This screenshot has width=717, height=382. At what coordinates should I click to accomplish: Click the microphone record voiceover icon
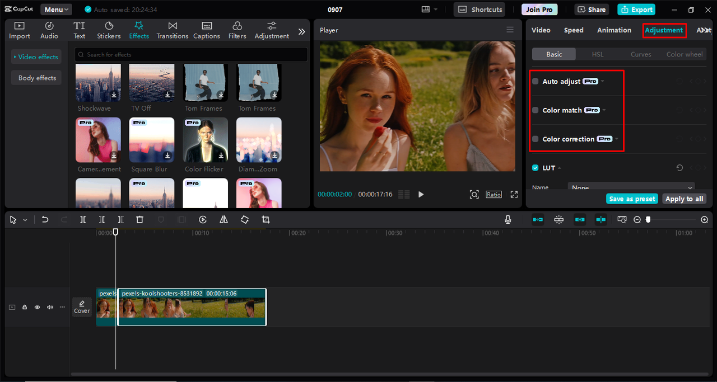pyautogui.click(x=508, y=220)
